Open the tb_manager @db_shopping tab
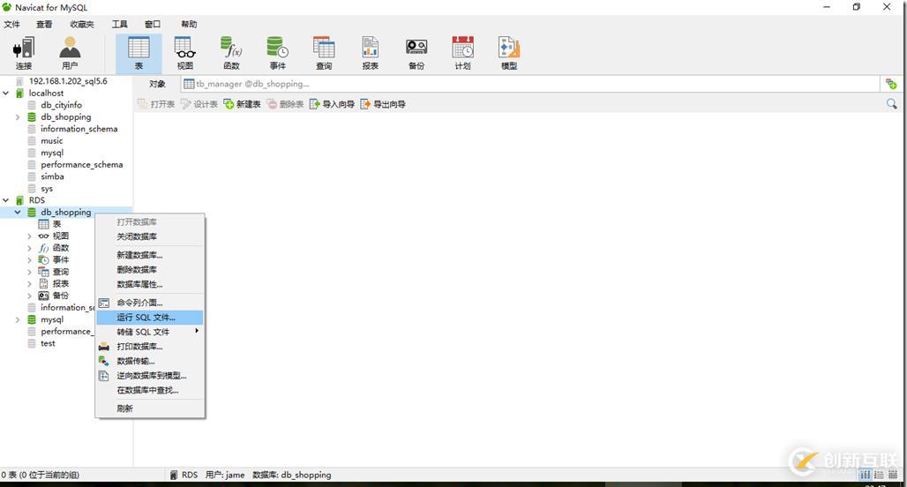Viewport: 907px width, 487px height. tap(247, 84)
